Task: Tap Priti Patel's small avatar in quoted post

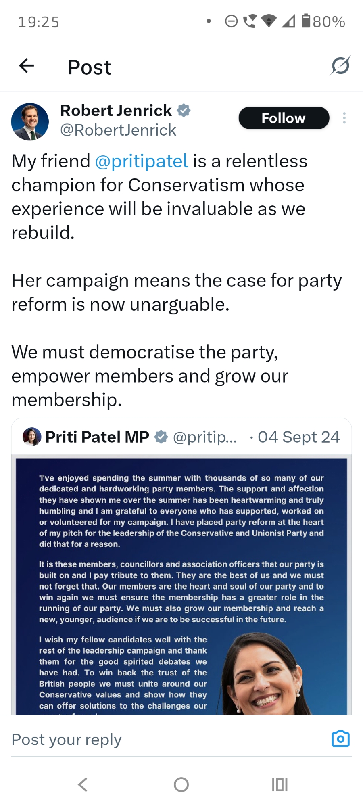Action: 32,437
